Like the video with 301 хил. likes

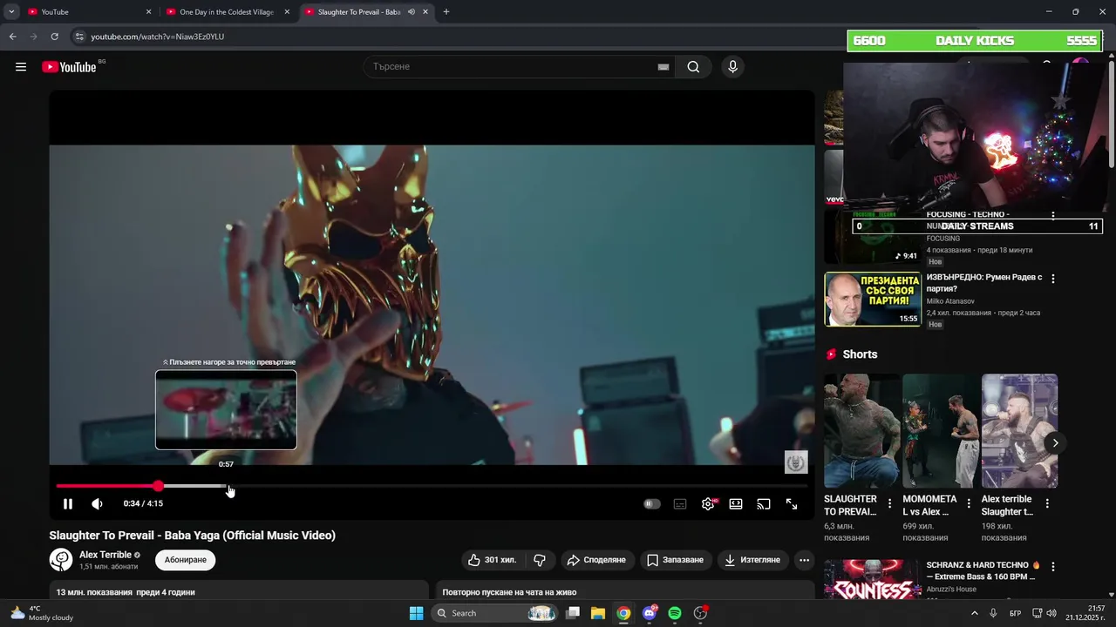(493, 560)
